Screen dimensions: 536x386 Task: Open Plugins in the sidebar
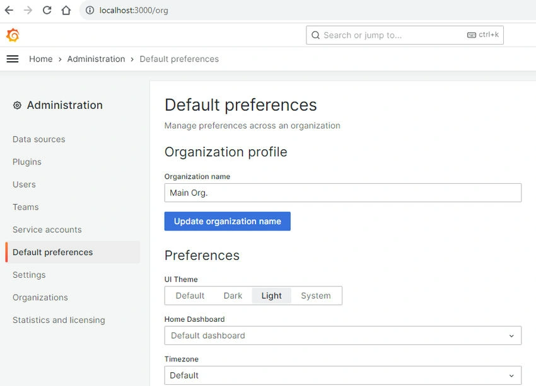(x=26, y=162)
